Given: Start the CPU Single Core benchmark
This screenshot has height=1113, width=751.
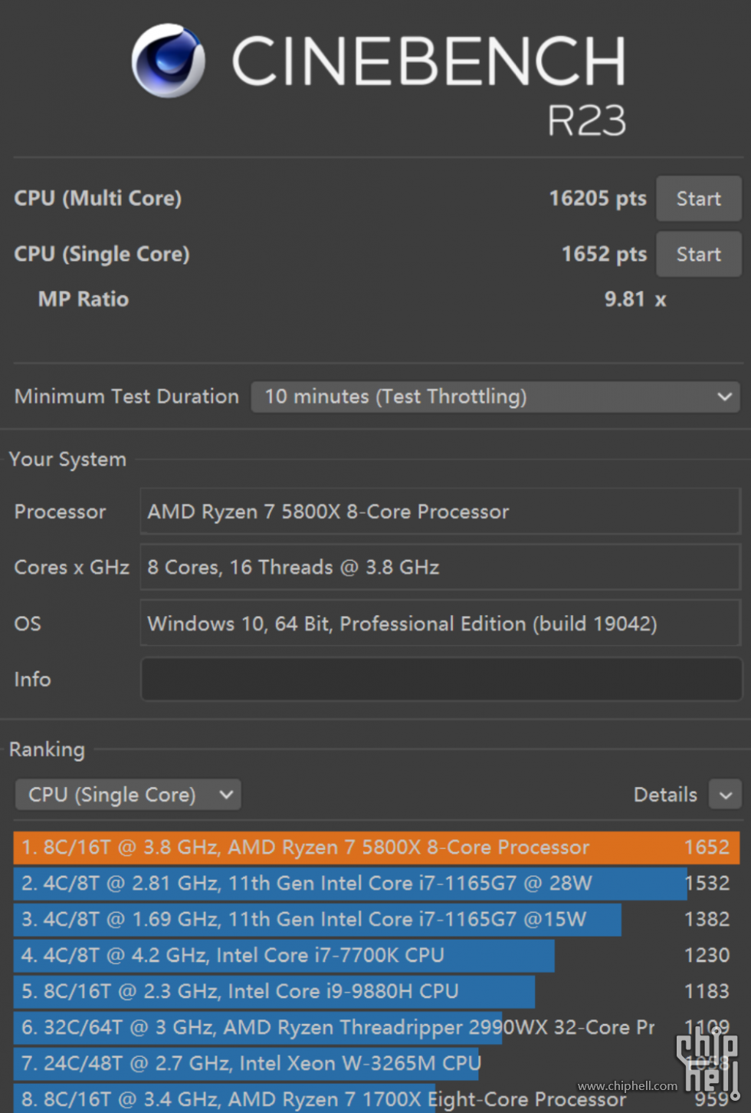Looking at the screenshot, I should coord(697,254).
